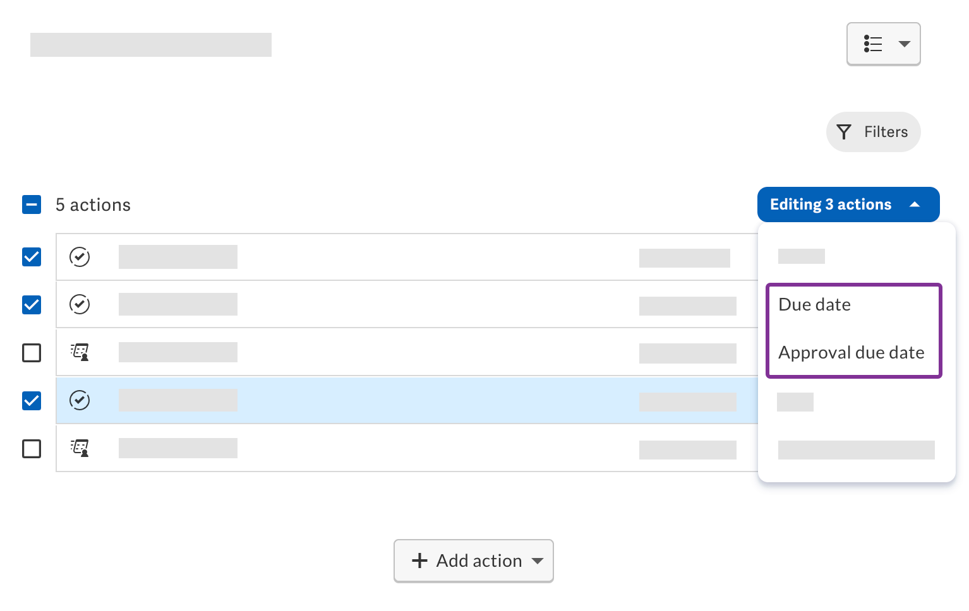Expand the view options dropdown arrow

tap(905, 44)
